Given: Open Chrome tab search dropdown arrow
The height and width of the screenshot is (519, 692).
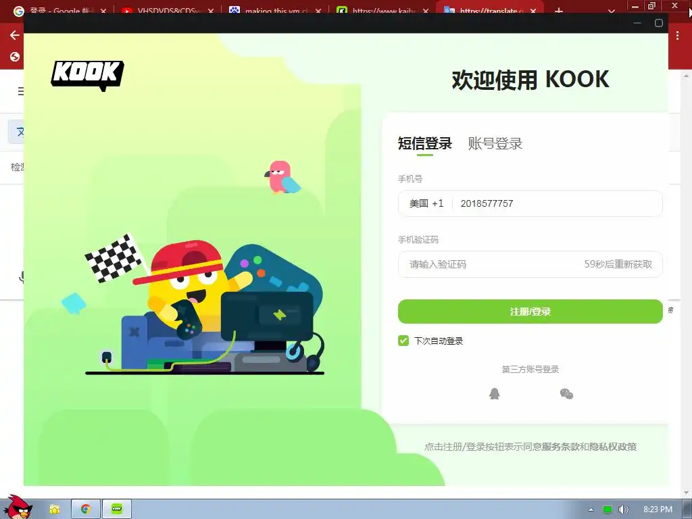Looking at the screenshot, I should click(611, 11).
